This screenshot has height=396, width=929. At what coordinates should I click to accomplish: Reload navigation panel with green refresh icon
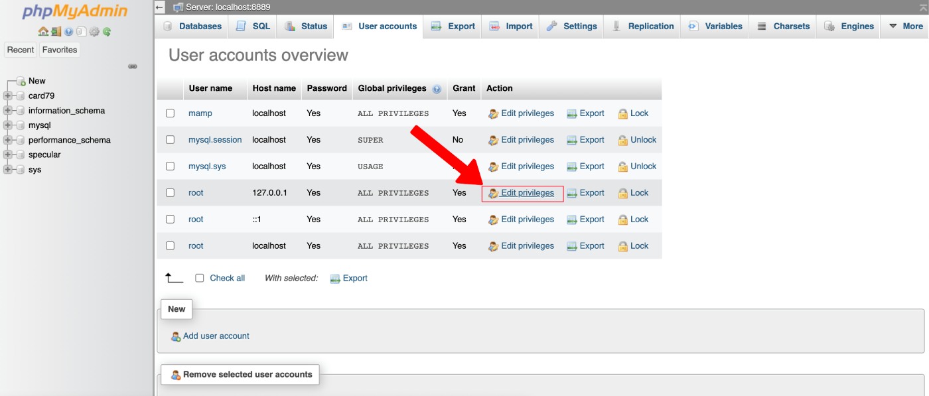tap(106, 31)
